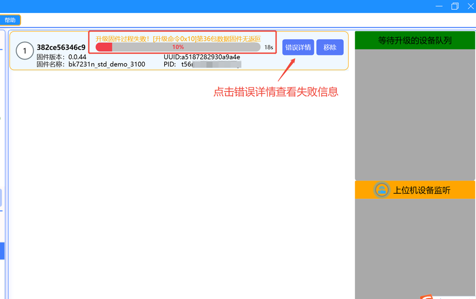
Task: Click the device listener icon beside 上位机设备监听
Action: click(x=381, y=190)
